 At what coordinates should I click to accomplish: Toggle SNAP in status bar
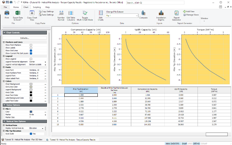click(184, 144)
